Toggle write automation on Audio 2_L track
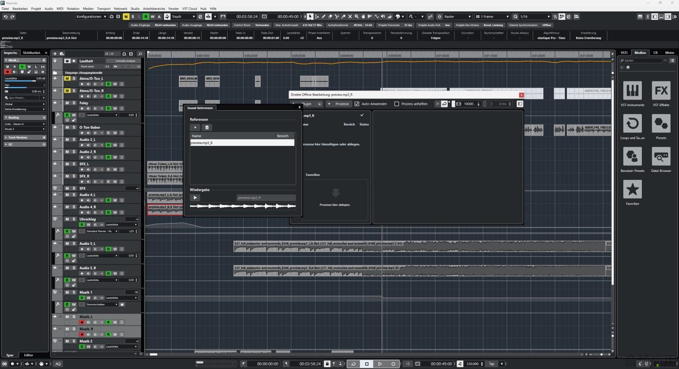This screenshot has width=679, height=369. pyautogui.click(x=115, y=145)
